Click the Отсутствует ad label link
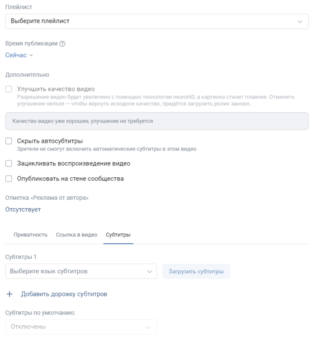Viewport: 320px width, 340px height. click(x=23, y=210)
